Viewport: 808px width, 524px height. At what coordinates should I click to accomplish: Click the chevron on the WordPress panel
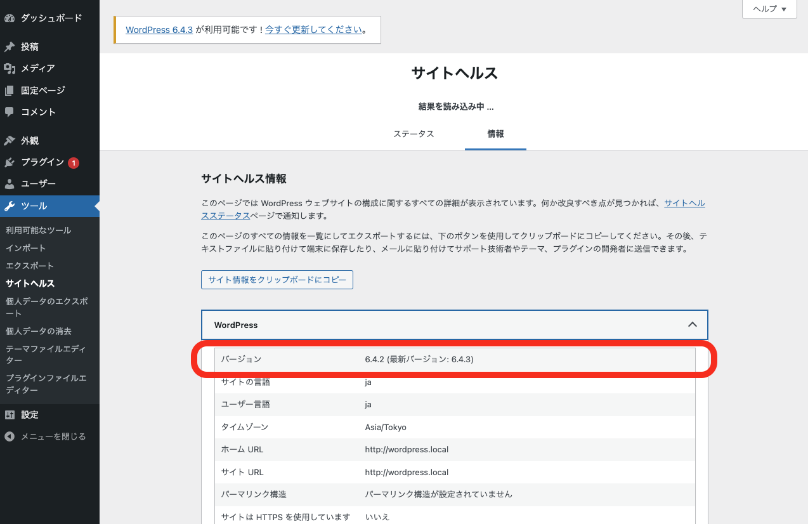tap(693, 325)
